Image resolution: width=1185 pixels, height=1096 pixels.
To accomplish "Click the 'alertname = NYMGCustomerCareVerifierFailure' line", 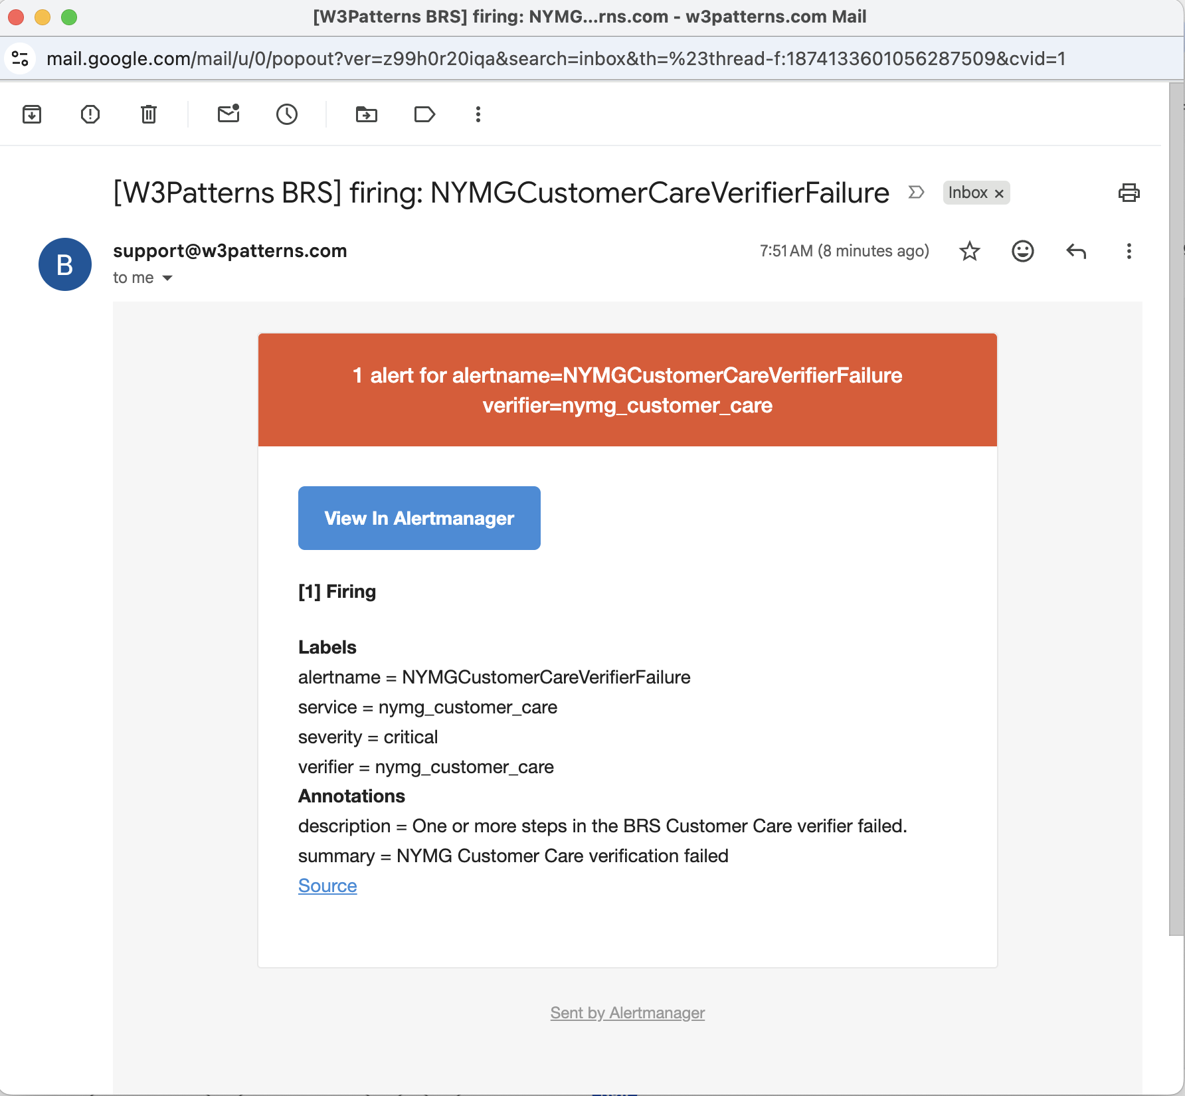I will (494, 677).
